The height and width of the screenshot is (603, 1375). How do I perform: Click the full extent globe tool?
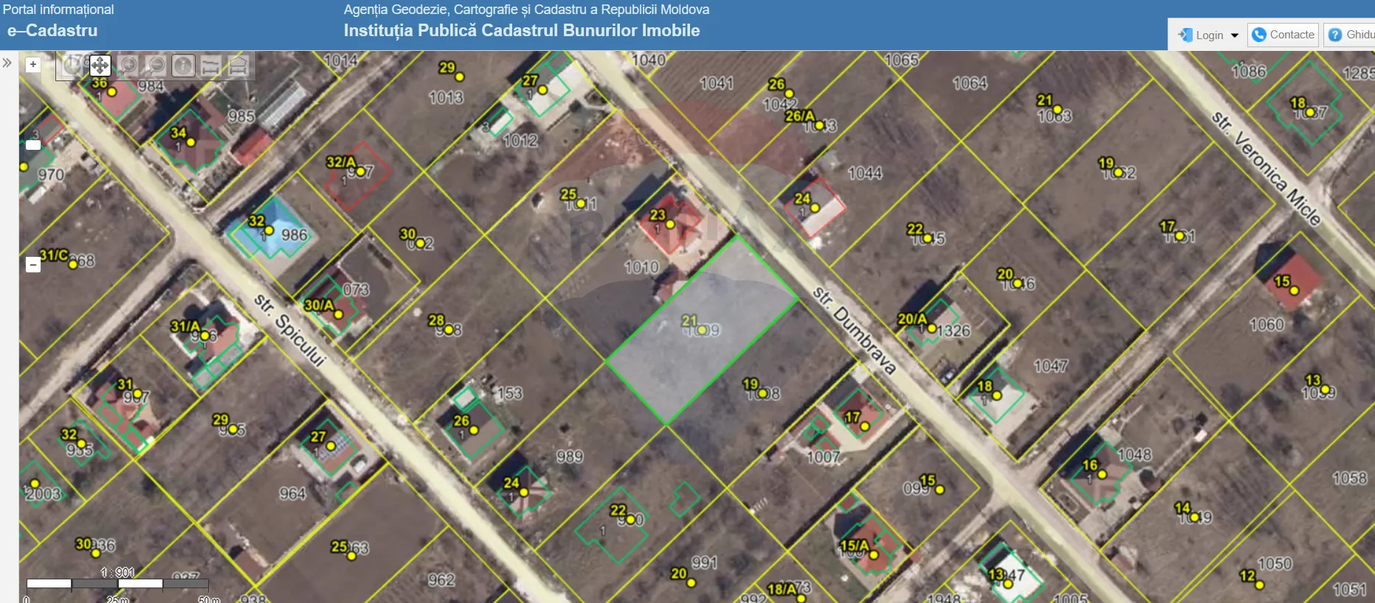[72, 66]
